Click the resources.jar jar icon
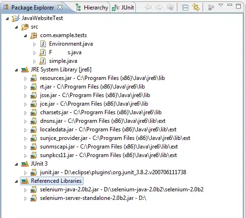Screen dimensions: 246x218 [x=33, y=78]
